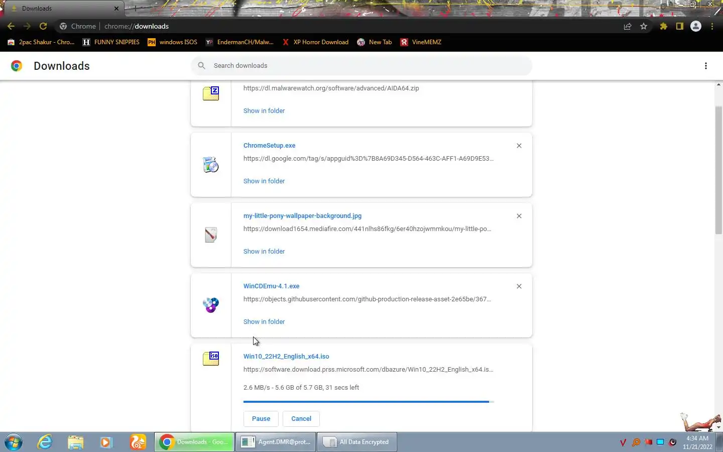This screenshot has height=452, width=723.
Task: Open the FUNNY SNIPPIES bookmark
Action: (x=111, y=42)
